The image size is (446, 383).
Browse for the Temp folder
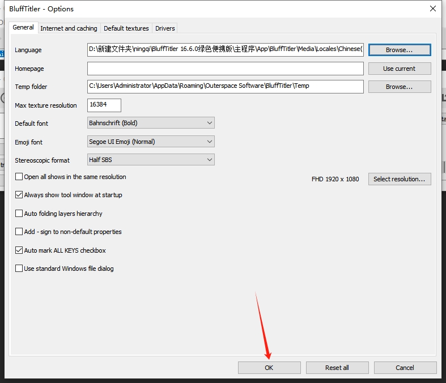(x=400, y=87)
